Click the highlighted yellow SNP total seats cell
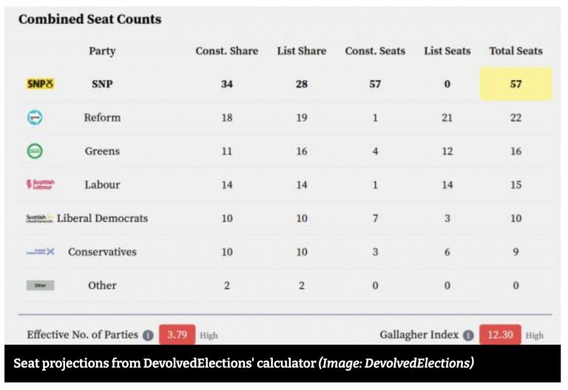The height and width of the screenshot is (390, 568). pos(515,84)
